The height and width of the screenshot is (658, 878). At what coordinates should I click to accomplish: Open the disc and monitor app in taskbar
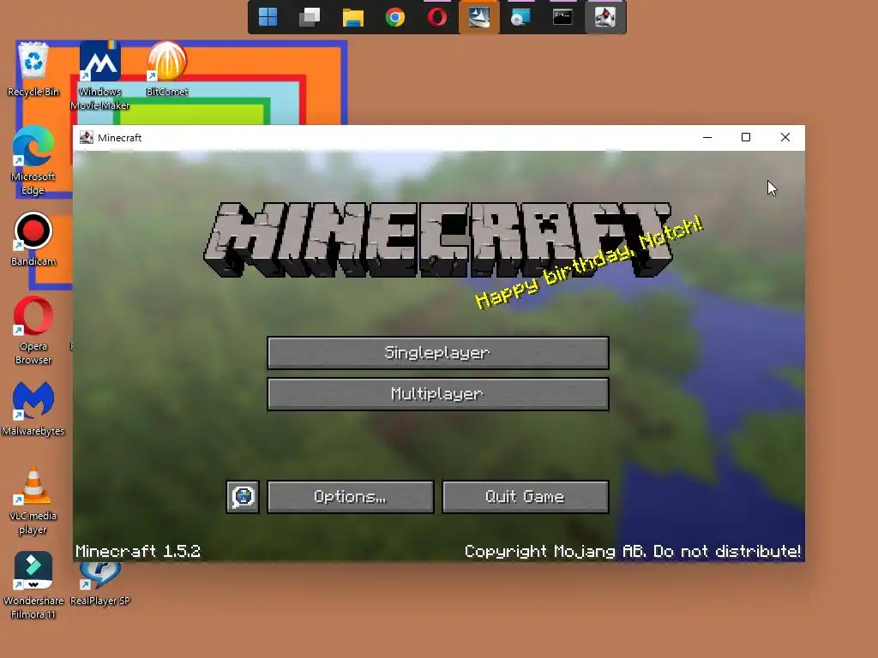point(520,17)
